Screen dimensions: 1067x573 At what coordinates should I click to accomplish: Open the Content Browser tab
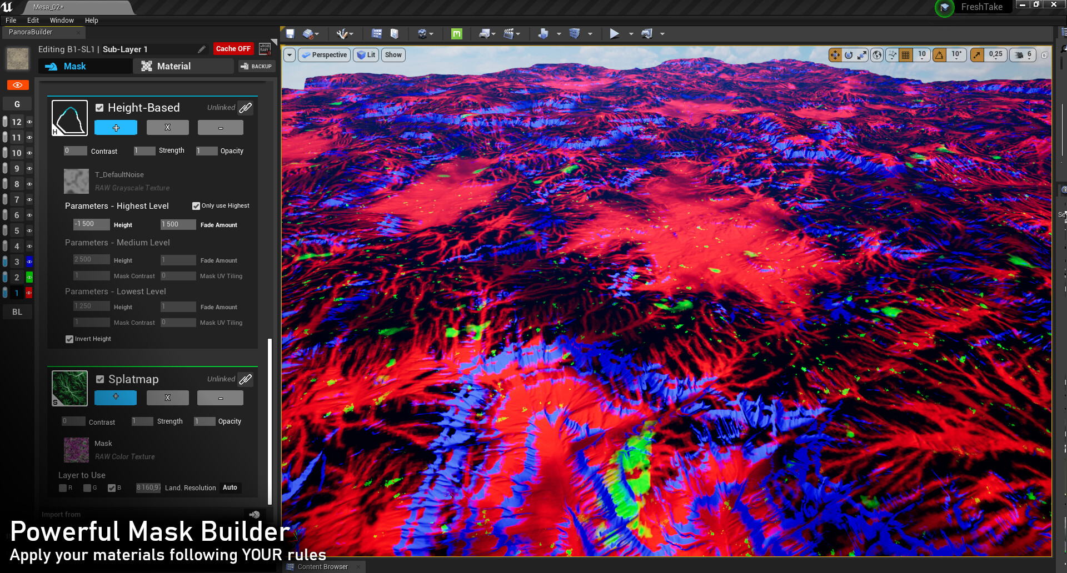coord(323,566)
